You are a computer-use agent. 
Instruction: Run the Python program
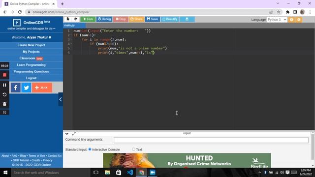click(x=88, y=19)
